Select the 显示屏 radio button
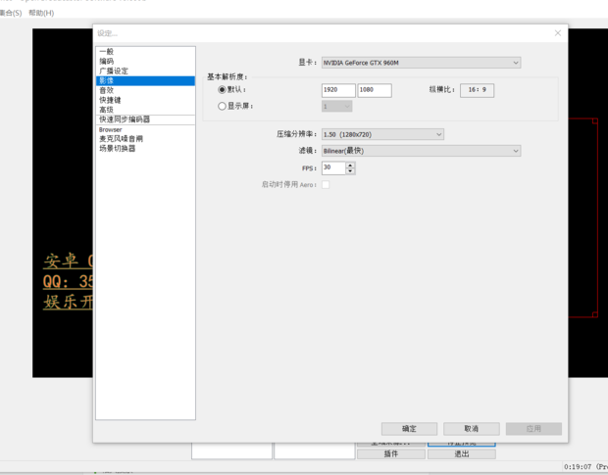The image size is (608, 475). tap(223, 106)
